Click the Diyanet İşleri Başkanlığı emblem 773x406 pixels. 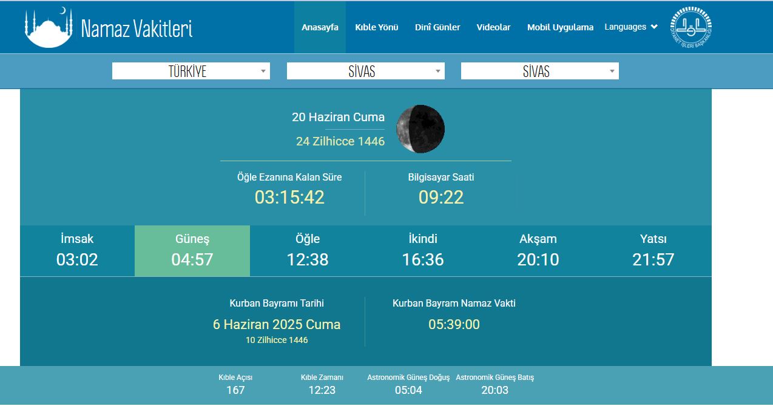click(x=691, y=27)
